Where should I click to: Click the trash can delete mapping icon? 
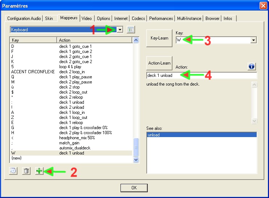26,171
